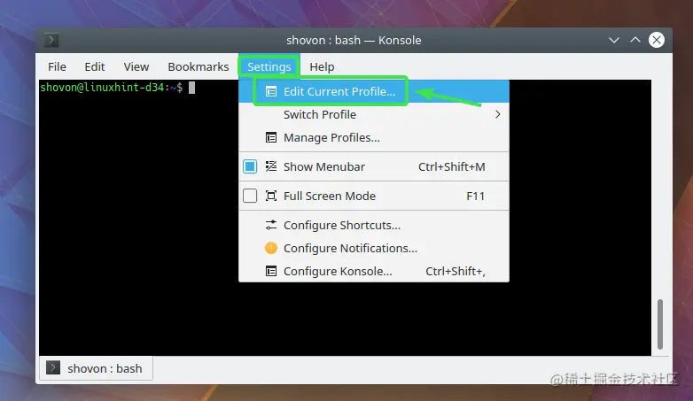The height and width of the screenshot is (401, 693).
Task: Click the terminal icon in the shovon : bash tab
Action: (53, 368)
